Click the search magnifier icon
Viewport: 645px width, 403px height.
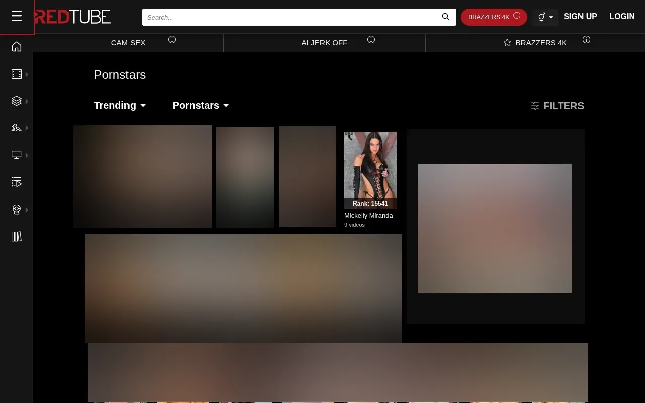click(x=446, y=17)
